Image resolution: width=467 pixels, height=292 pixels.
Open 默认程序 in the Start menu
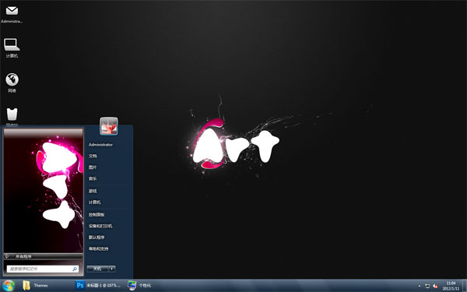(x=97, y=237)
